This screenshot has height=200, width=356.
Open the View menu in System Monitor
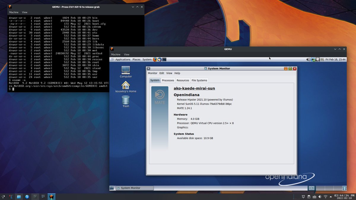(x=169, y=73)
